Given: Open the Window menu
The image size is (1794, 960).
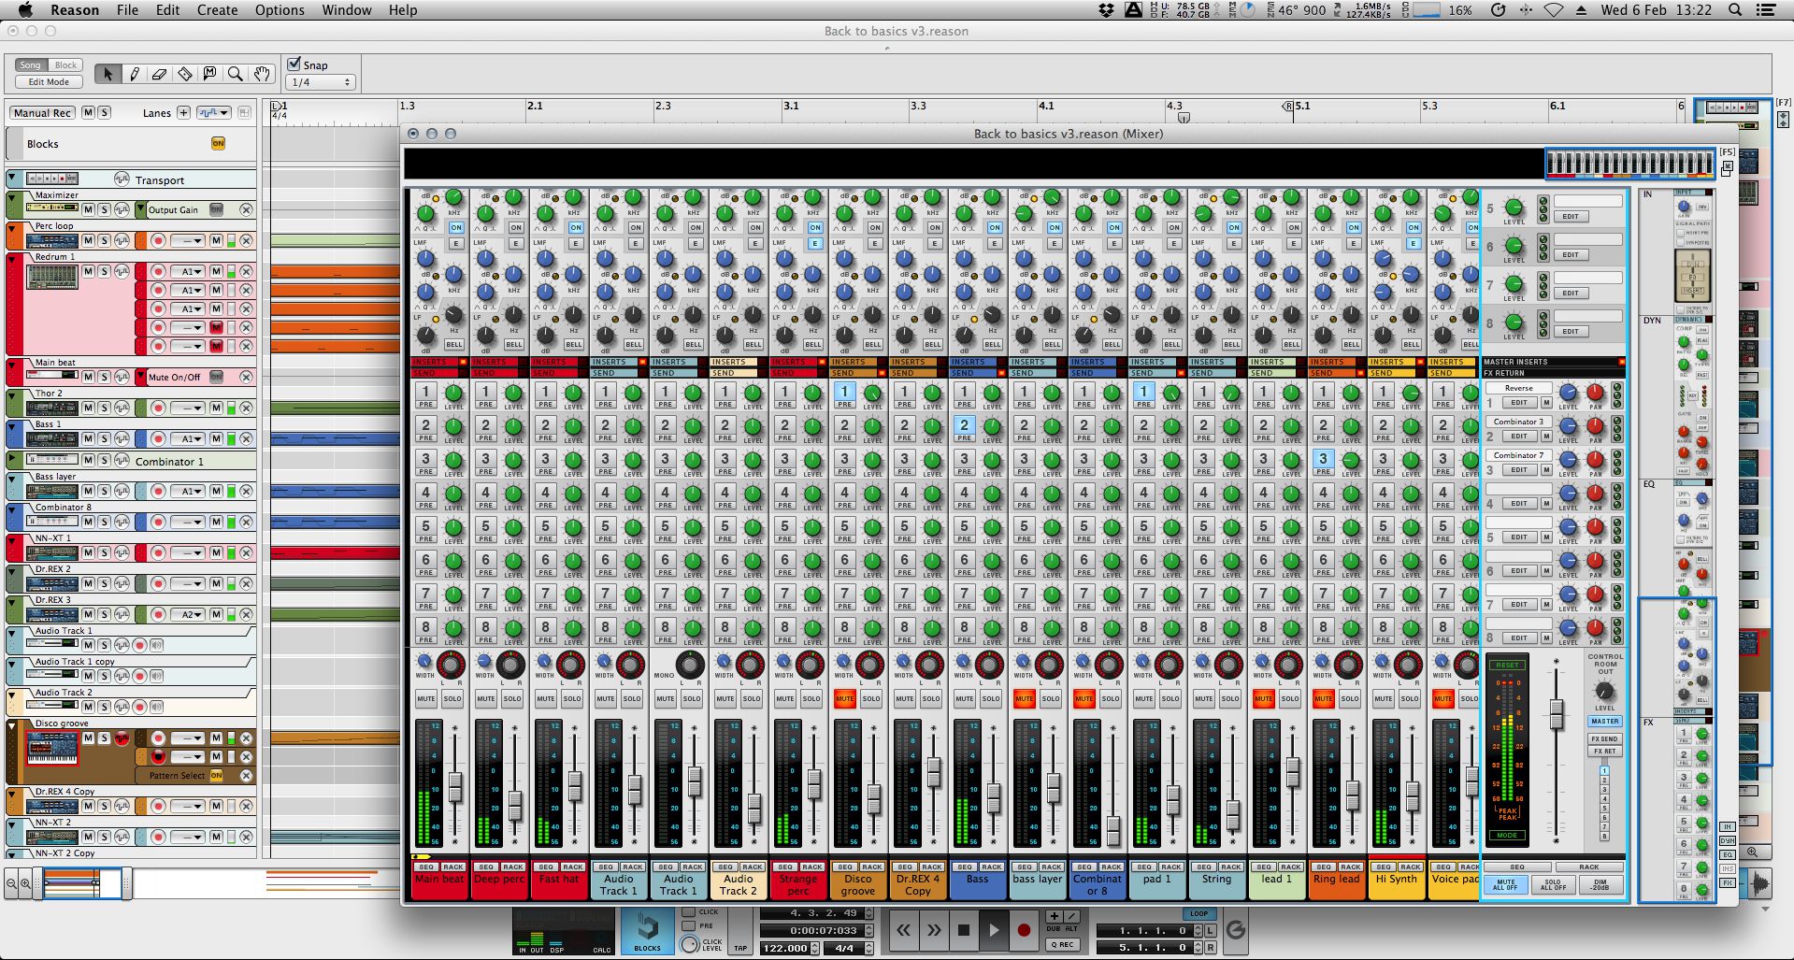Looking at the screenshot, I should click(x=347, y=10).
